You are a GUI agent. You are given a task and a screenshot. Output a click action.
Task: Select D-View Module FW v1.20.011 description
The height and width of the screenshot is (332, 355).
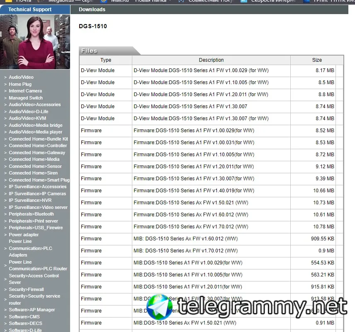point(201,95)
